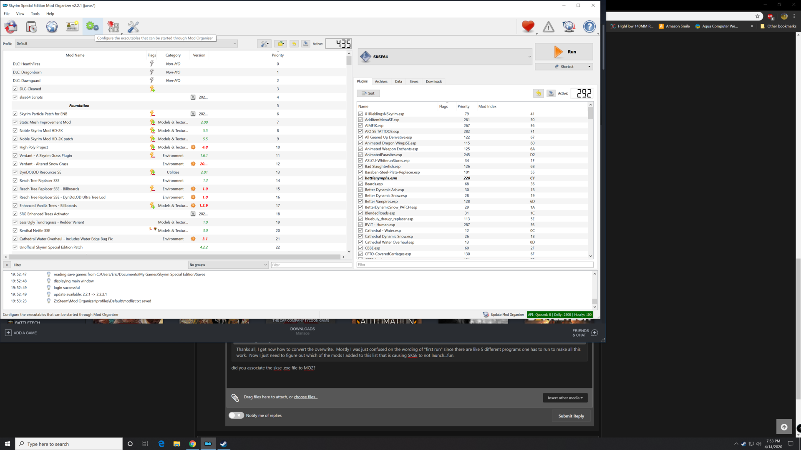Screen dimensions: 801x450
Task: Uncheck the skse64 Scripts mod
Action: click(x=15, y=97)
